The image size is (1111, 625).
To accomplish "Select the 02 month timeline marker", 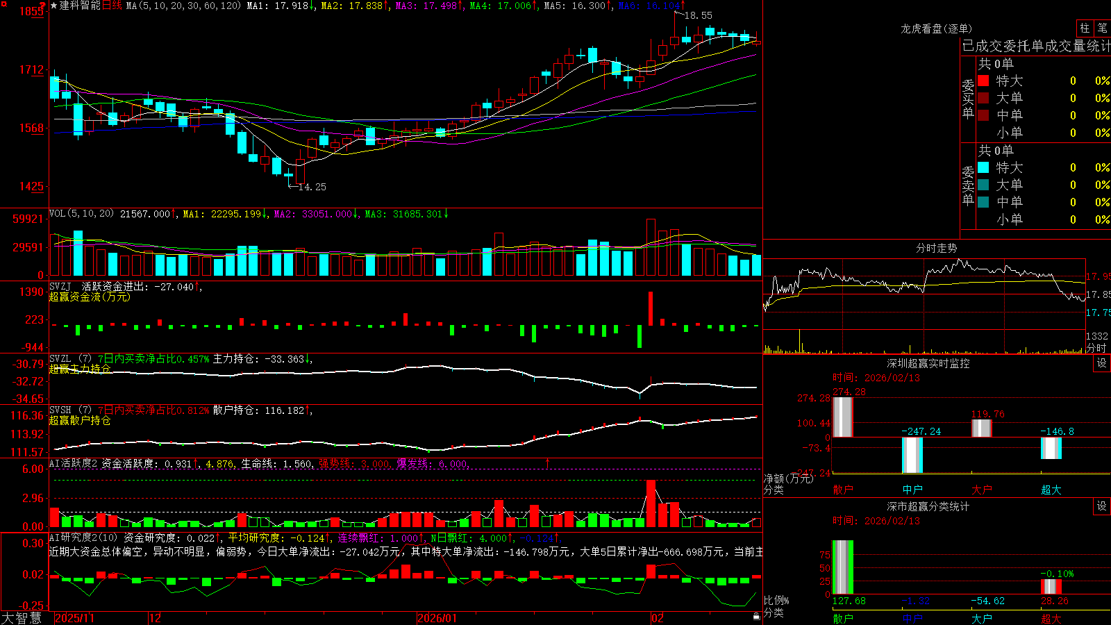I will [x=658, y=618].
